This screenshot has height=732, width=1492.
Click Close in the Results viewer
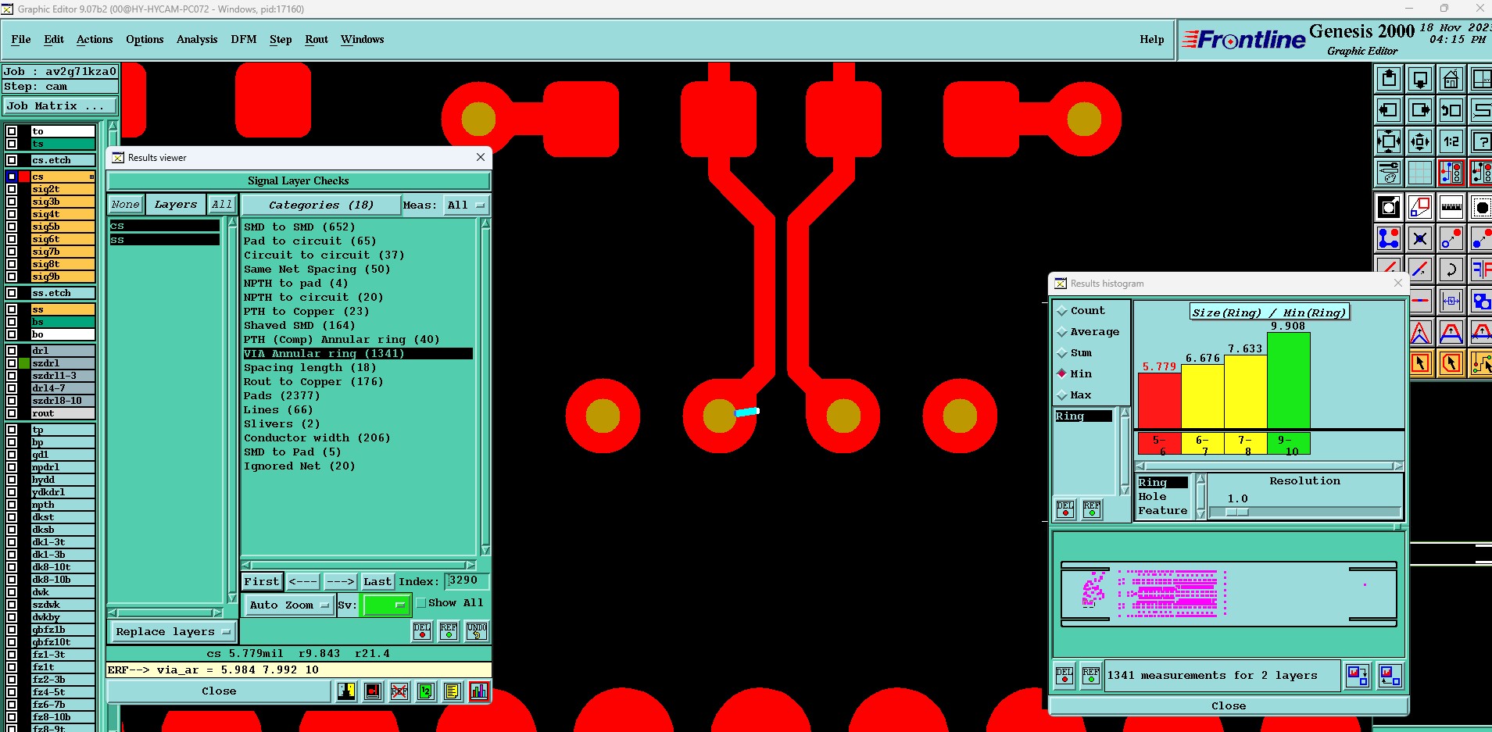point(219,691)
